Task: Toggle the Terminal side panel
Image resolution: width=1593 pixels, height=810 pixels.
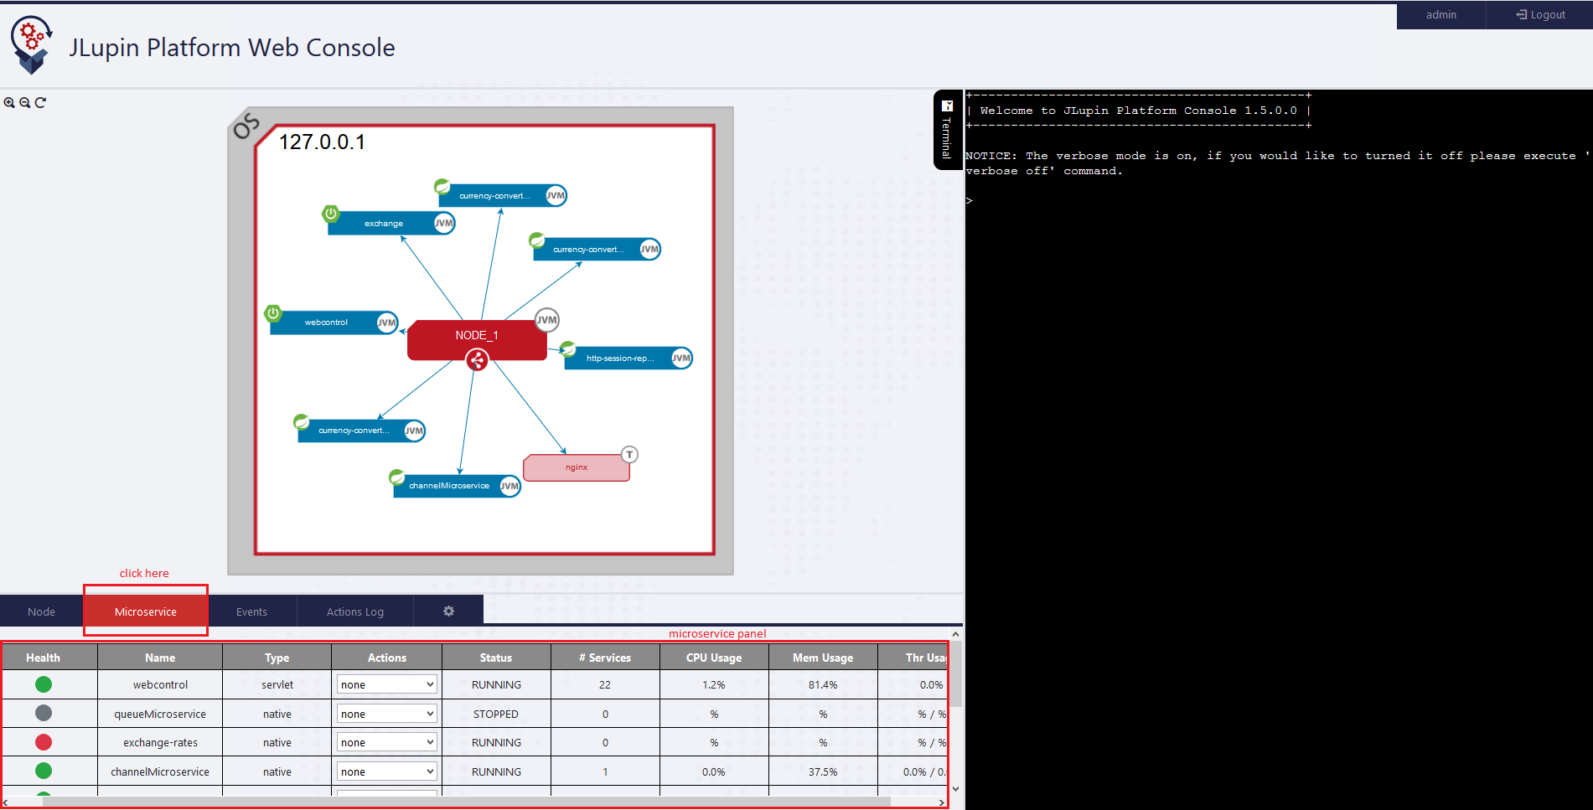Action: pos(947,130)
